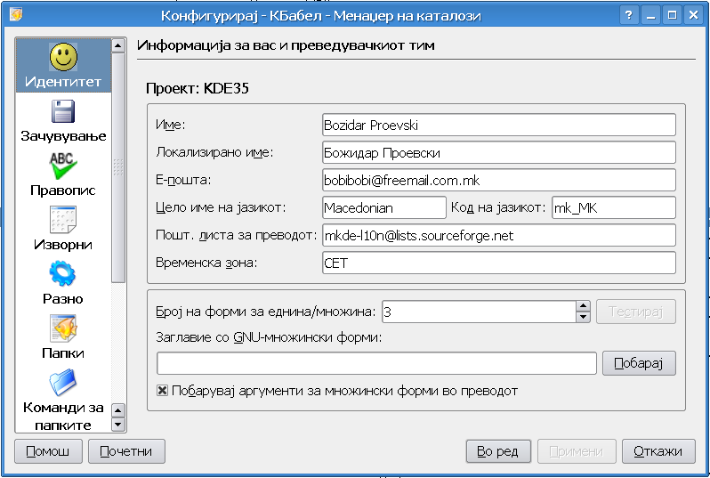The width and height of the screenshot is (710, 478).
Task: Click the Примени apply button
Action: [x=577, y=451]
